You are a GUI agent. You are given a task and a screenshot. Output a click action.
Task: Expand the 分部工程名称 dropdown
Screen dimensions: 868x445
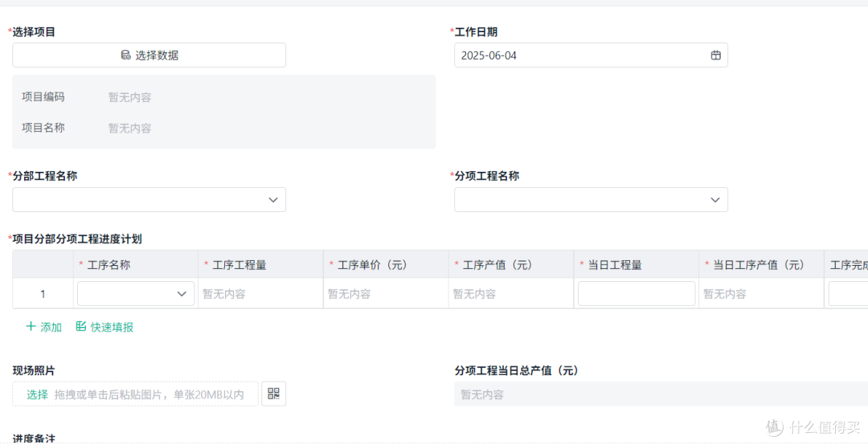coord(149,200)
